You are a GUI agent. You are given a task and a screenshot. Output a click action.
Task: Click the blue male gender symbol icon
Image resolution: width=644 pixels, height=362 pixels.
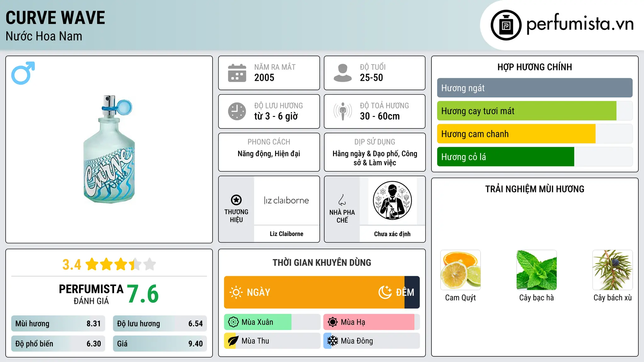click(x=23, y=73)
